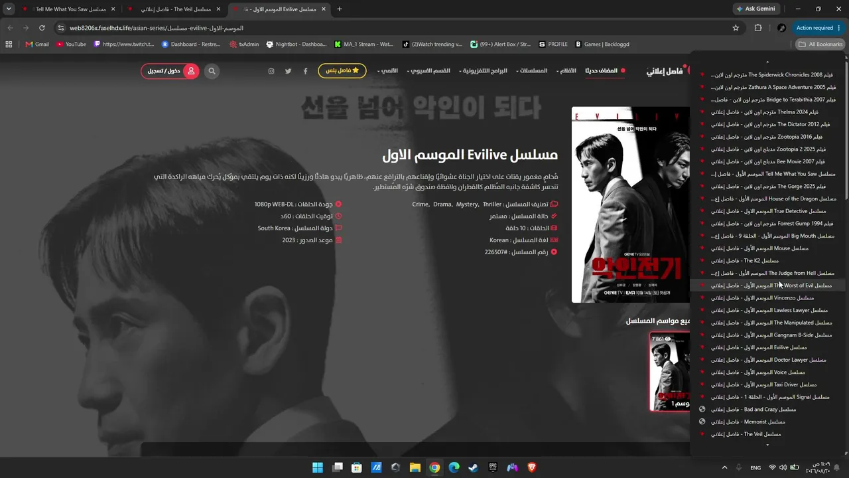The width and height of the screenshot is (849, 478).
Task: Click the دخول / تسجيل login button
Action: click(170, 71)
